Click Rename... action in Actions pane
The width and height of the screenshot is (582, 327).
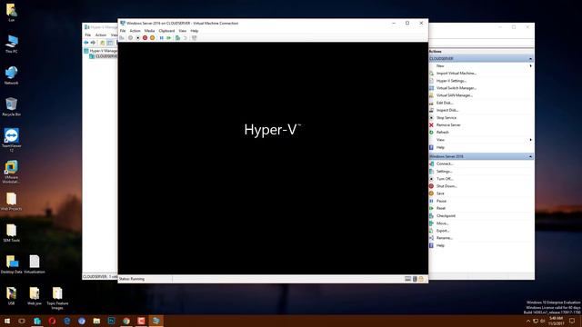point(445,238)
